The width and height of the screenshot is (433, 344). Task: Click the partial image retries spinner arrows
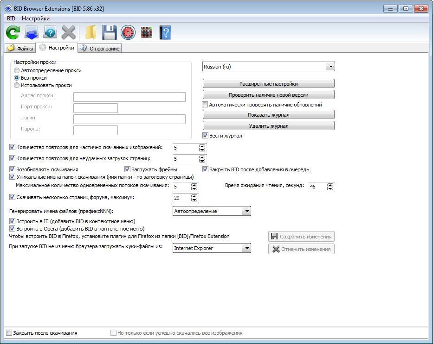tap(202, 148)
